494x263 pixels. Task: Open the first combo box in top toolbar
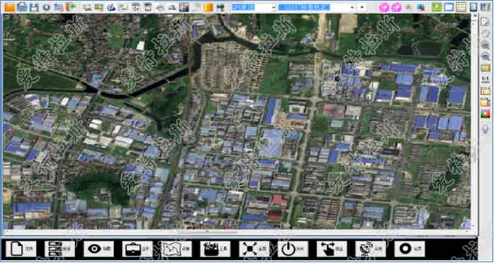click(253, 7)
